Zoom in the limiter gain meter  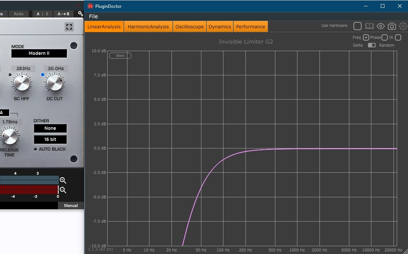pos(63,180)
